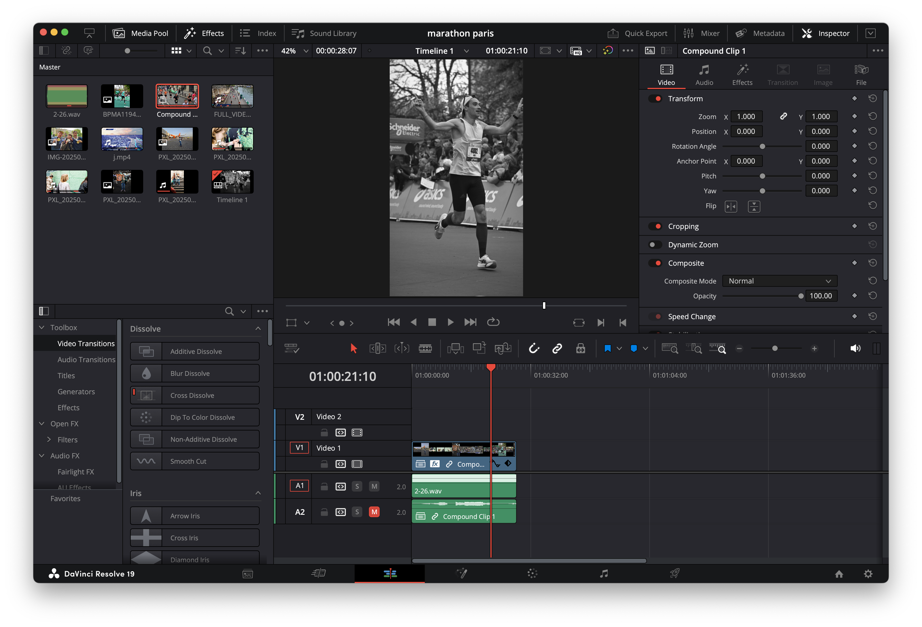The width and height of the screenshot is (922, 627).
Task: Toggle the volume speaker icon
Action: tap(855, 349)
